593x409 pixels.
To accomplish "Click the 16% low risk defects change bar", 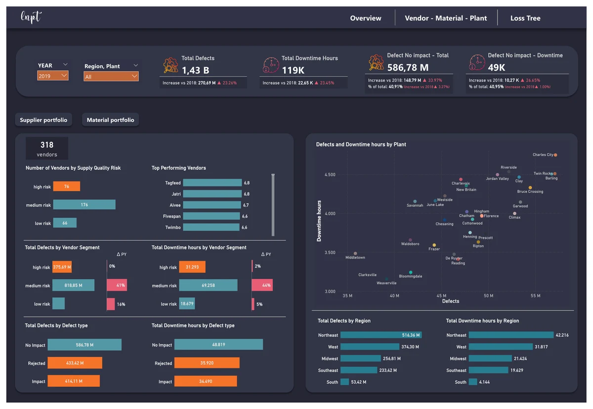I will coord(111,304).
